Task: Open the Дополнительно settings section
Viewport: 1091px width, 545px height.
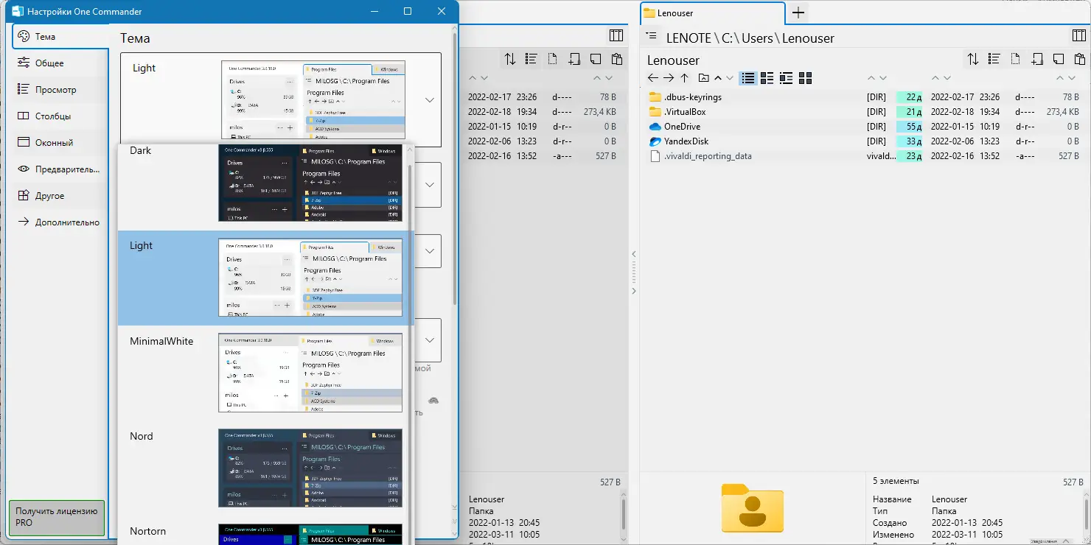Action: (60, 222)
